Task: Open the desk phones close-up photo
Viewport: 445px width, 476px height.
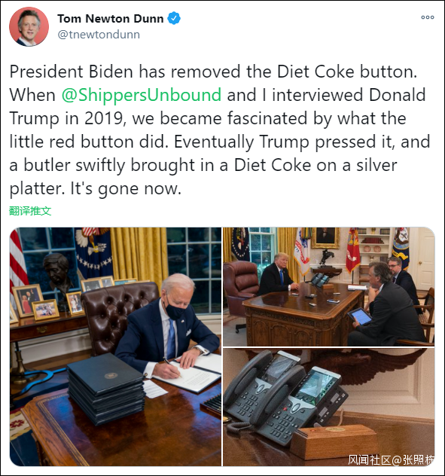Action: coord(329,407)
